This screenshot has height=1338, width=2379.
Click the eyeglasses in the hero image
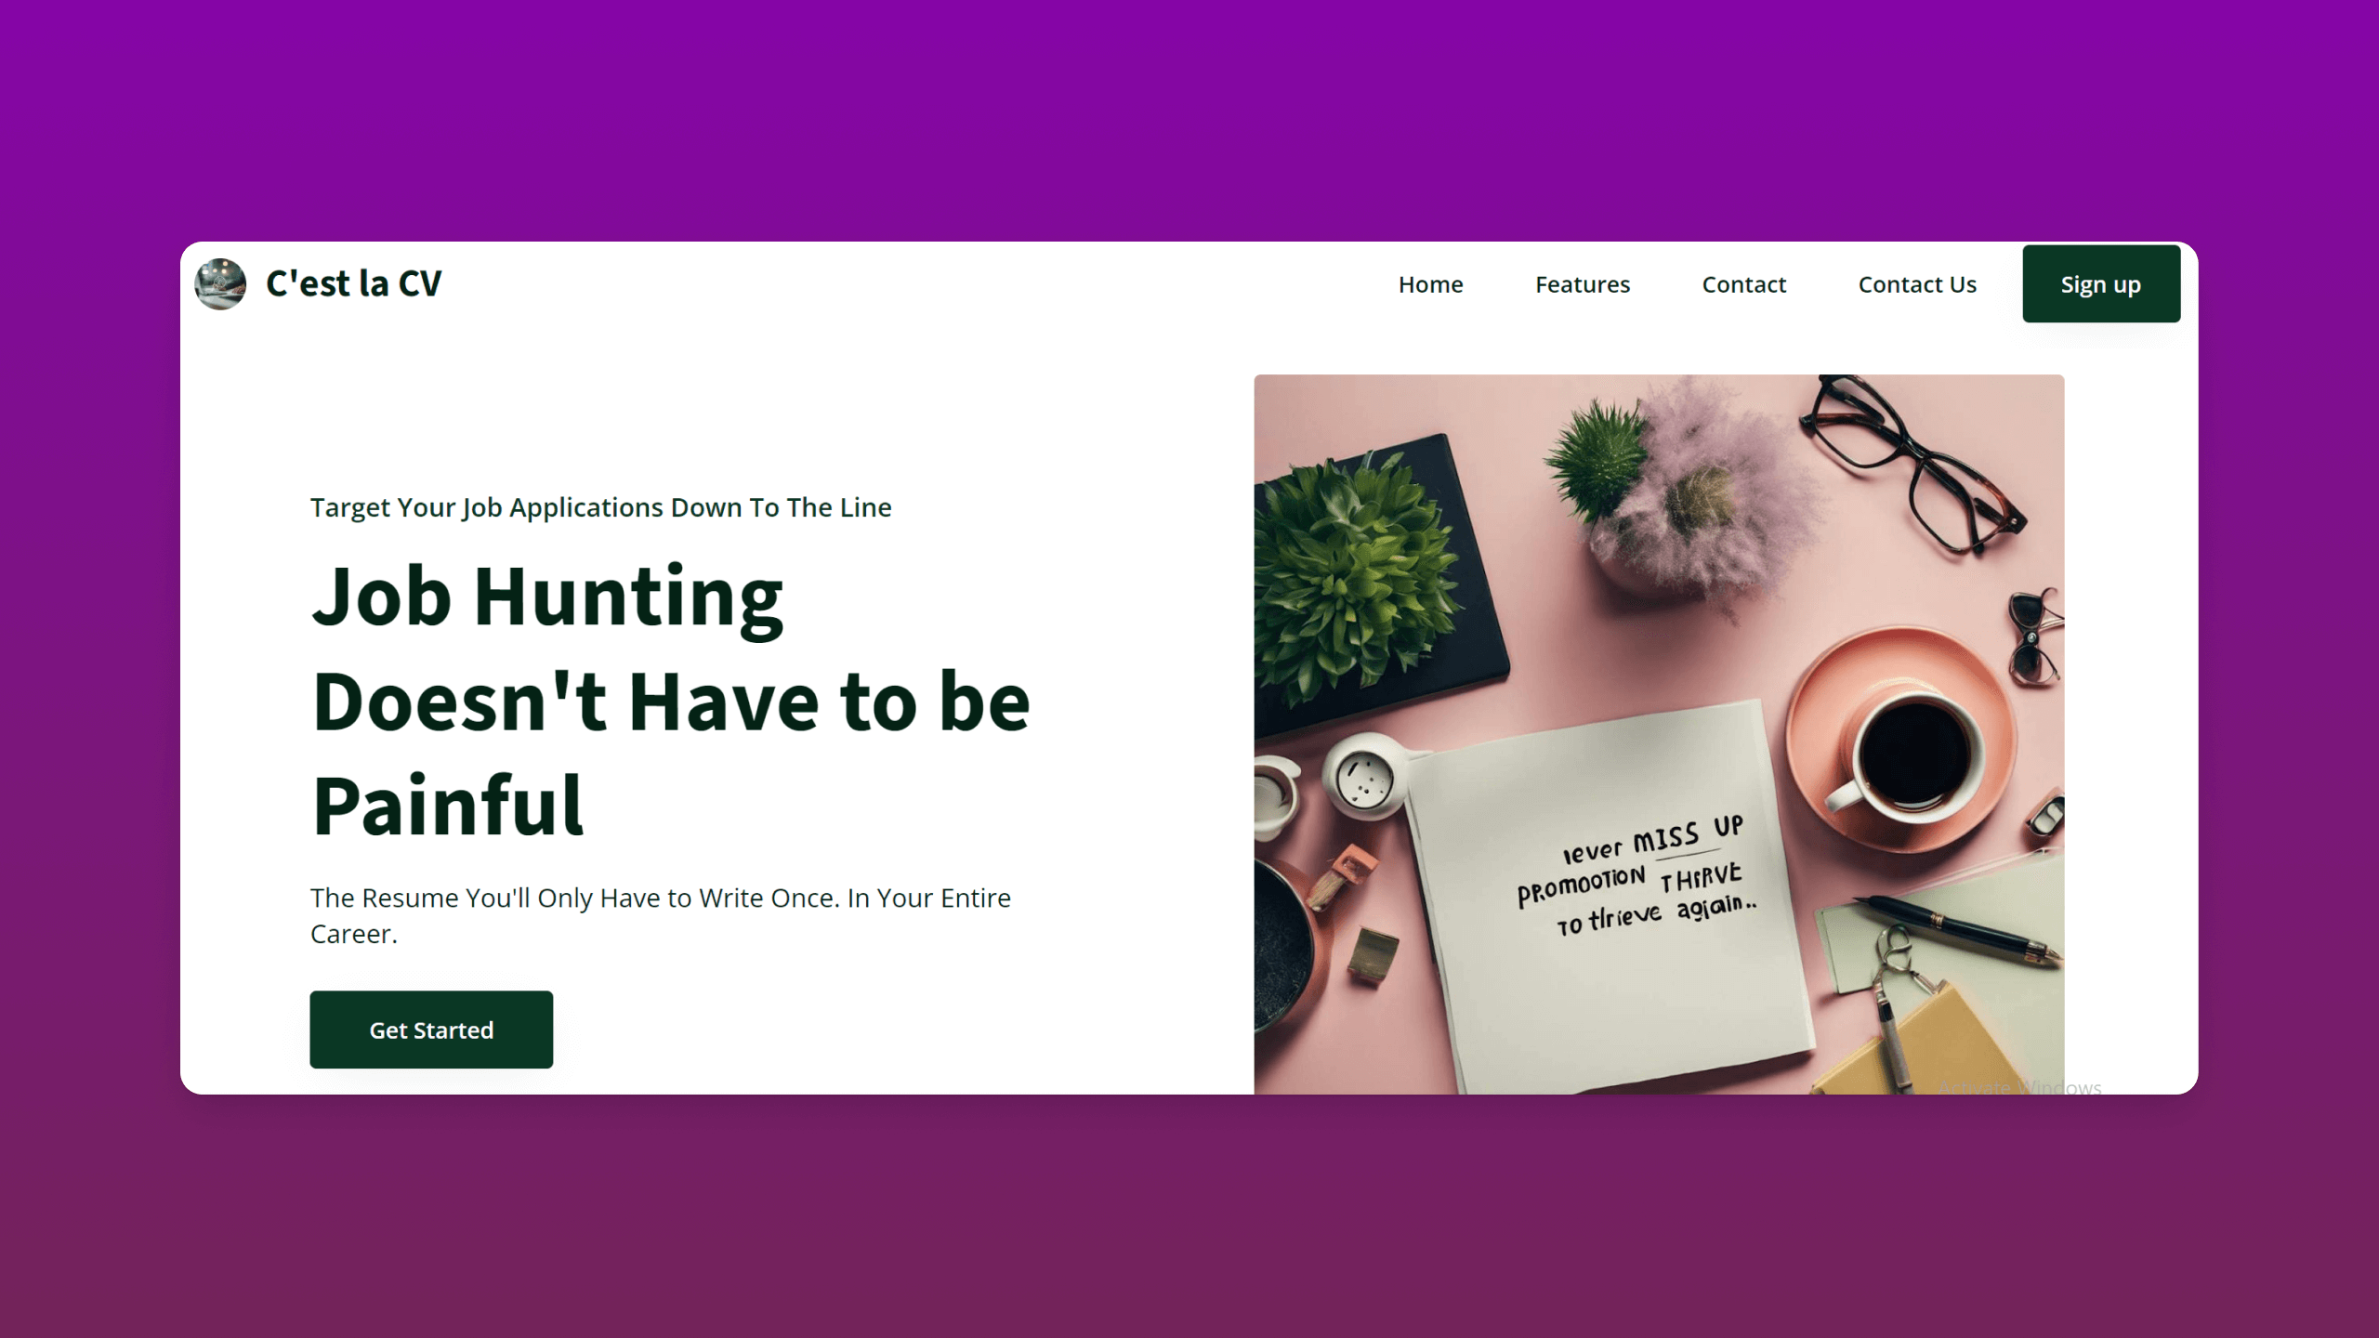click(1912, 466)
